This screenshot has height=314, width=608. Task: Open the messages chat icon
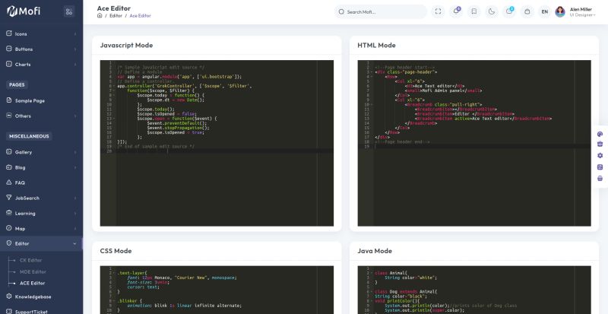(509, 11)
